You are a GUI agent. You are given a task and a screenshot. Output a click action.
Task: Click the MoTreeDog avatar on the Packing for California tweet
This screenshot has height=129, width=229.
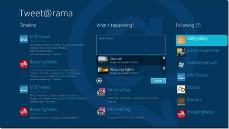point(101,92)
